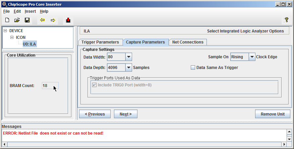Switch to the Trigger Parameters tab

(100, 42)
